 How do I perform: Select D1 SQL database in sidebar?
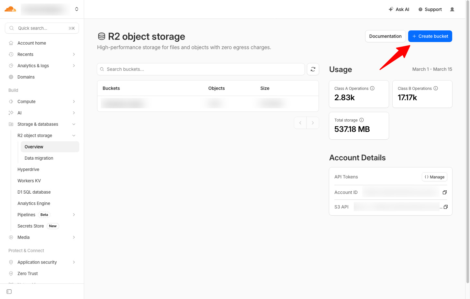[34, 192]
